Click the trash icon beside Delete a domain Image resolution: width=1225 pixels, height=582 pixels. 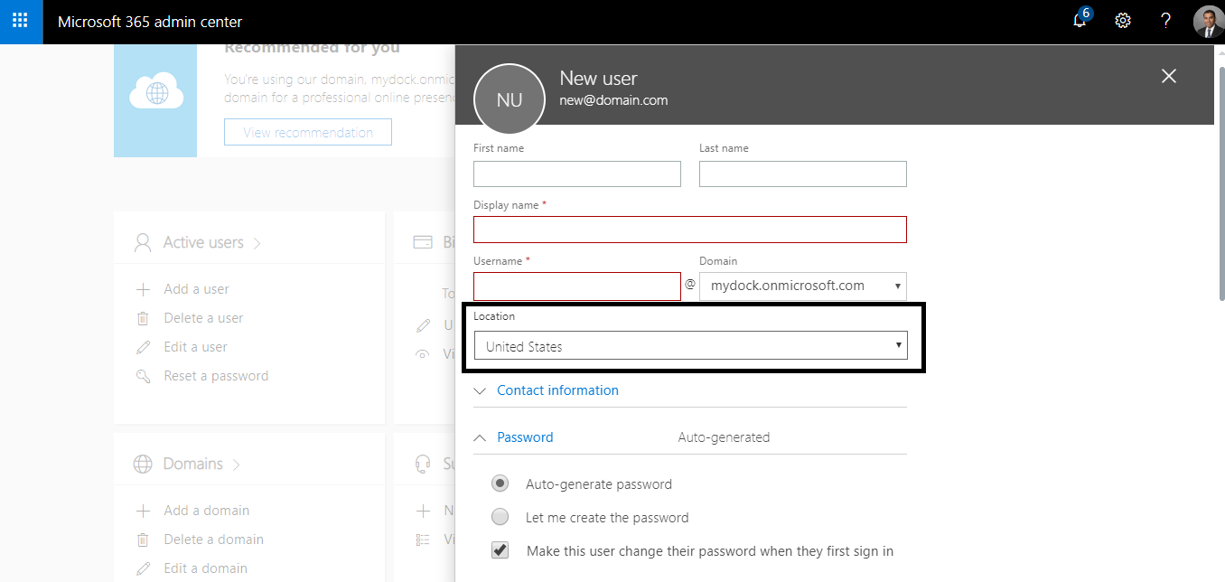coord(143,540)
